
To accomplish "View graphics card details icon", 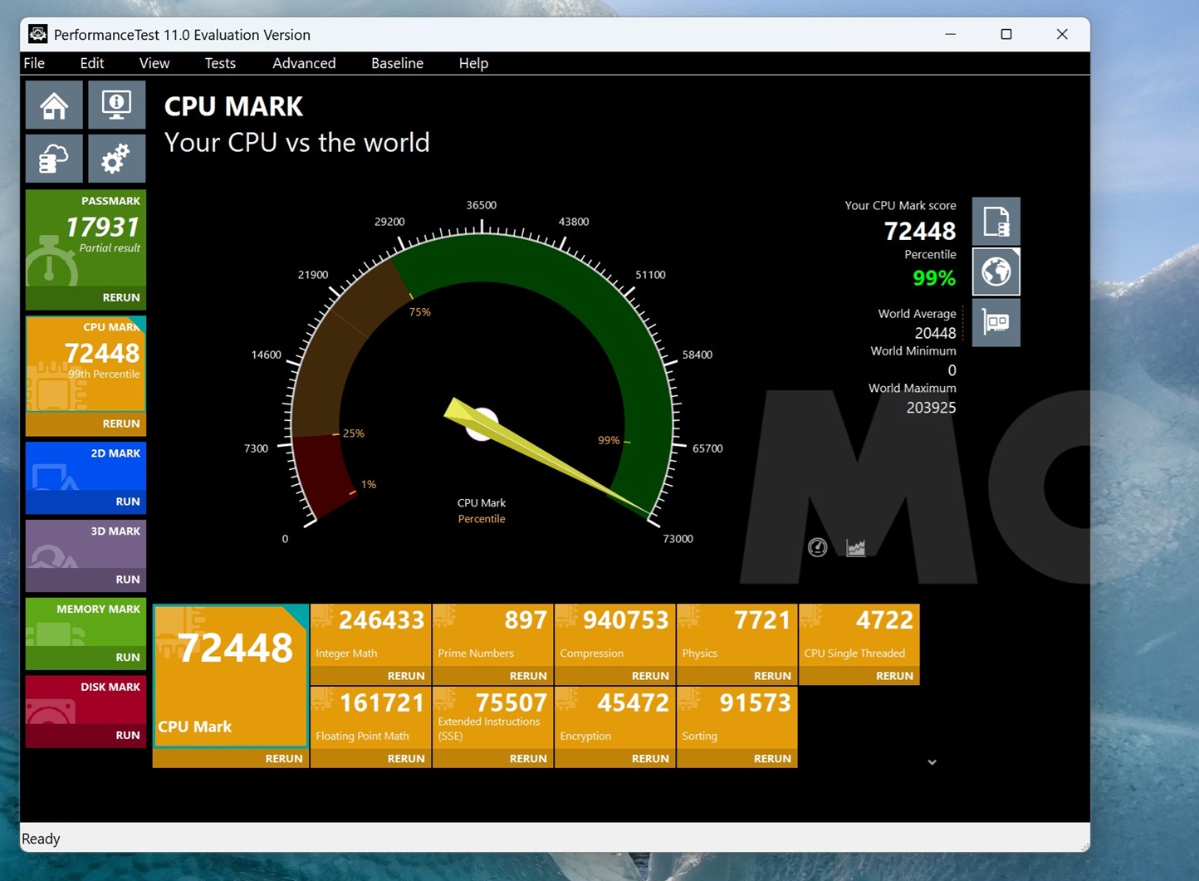I will point(996,322).
